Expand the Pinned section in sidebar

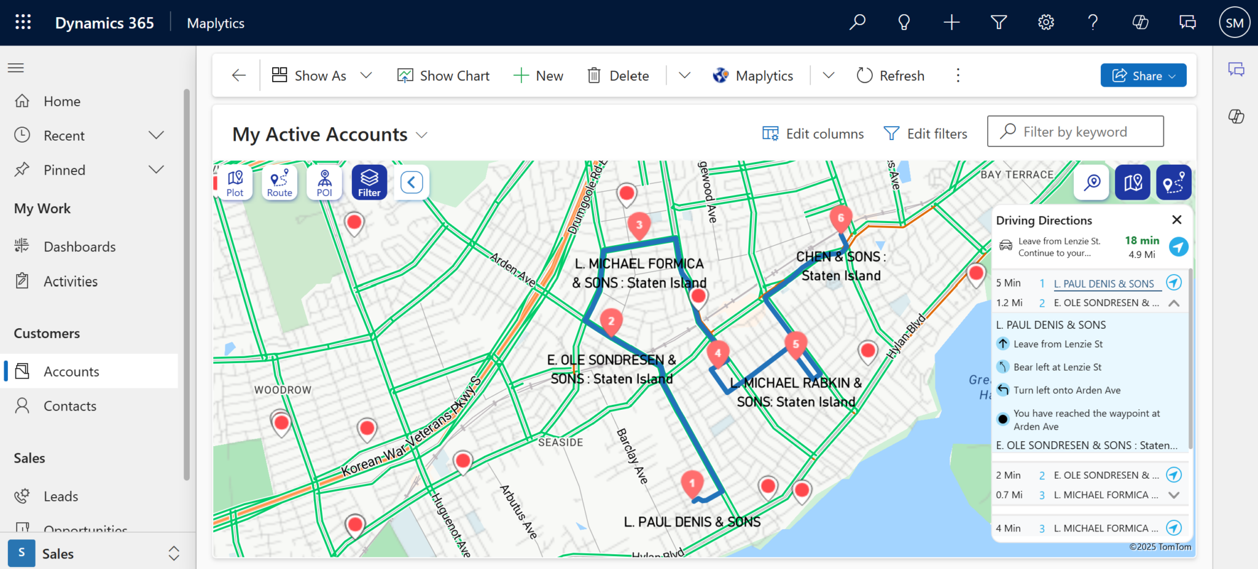pyautogui.click(x=157, y=170)
